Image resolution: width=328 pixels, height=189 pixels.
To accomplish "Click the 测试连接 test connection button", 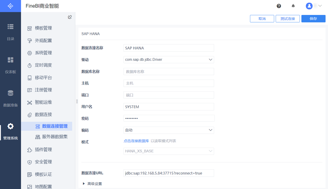I will (x=288, y=19).
